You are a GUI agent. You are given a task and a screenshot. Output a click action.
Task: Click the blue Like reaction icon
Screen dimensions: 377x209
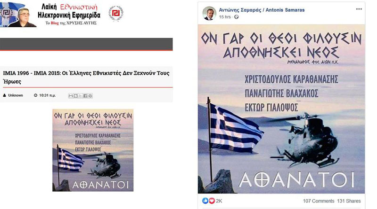click(205, 201)
